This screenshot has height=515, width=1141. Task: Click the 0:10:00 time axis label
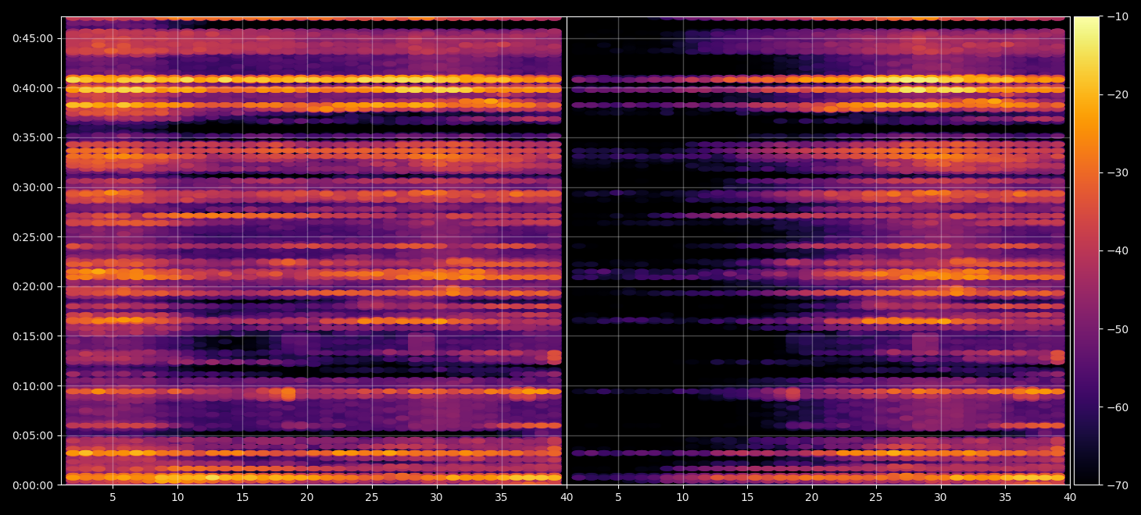(32, 385)
